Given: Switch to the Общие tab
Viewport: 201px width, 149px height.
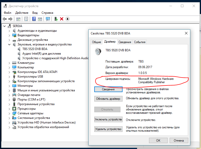Looking at the screenshot, I should 96,42.
